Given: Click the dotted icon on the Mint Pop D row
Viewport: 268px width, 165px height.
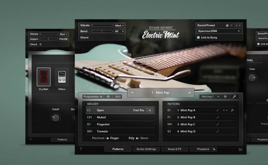Looking at the screenshot, I should click(217, 131).
